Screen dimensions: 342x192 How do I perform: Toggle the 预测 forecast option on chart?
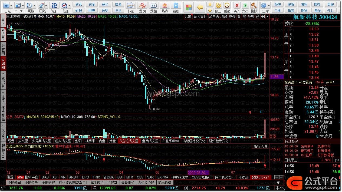[x=251, y=16]
